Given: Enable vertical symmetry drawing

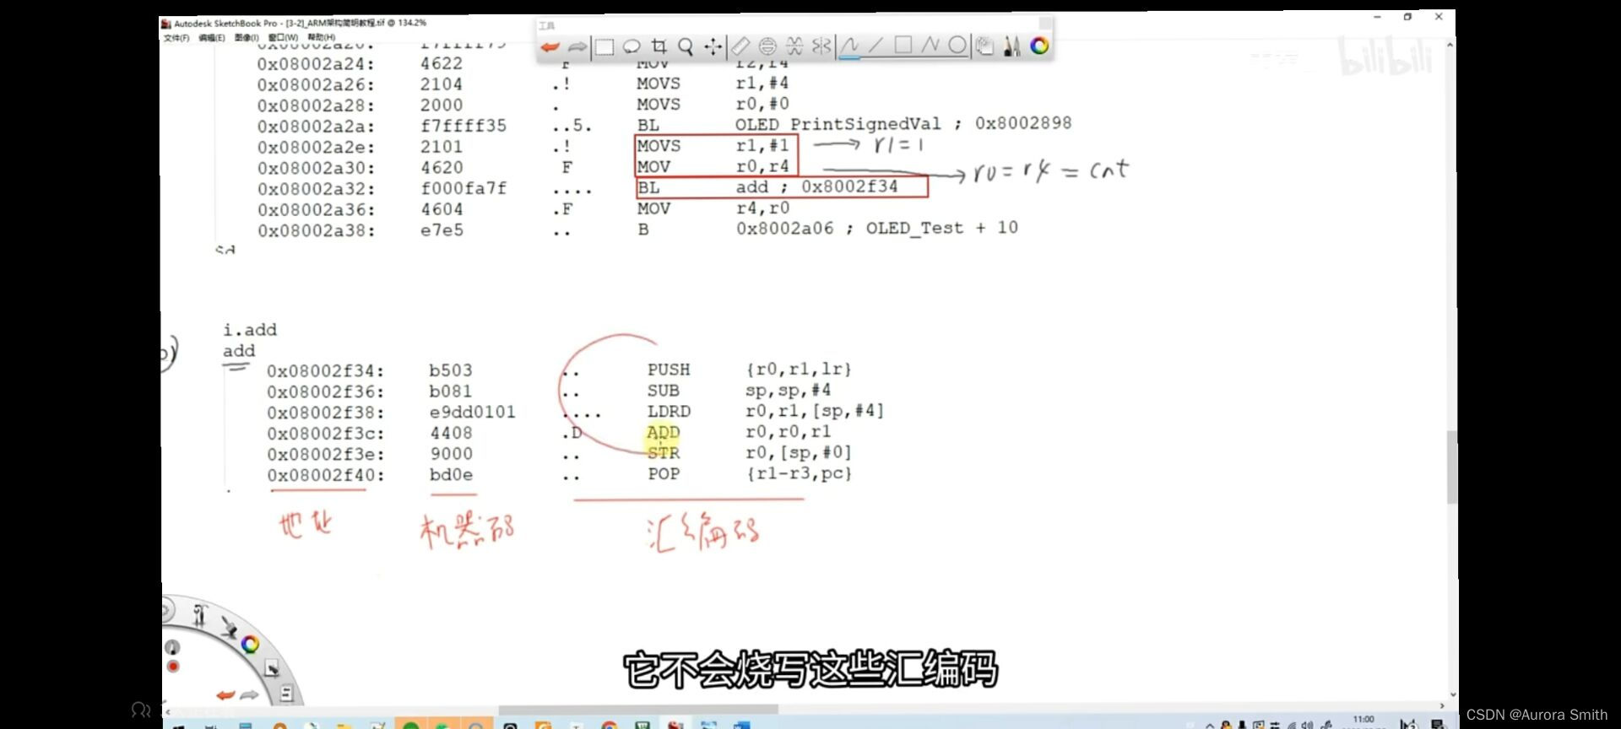Looking at the screenshot, I should point(821,46).
